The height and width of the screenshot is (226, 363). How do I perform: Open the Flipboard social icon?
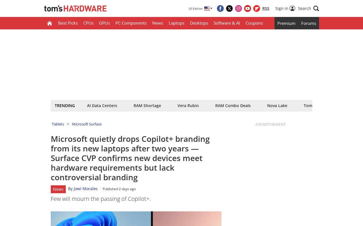click(x=257, y=8)
